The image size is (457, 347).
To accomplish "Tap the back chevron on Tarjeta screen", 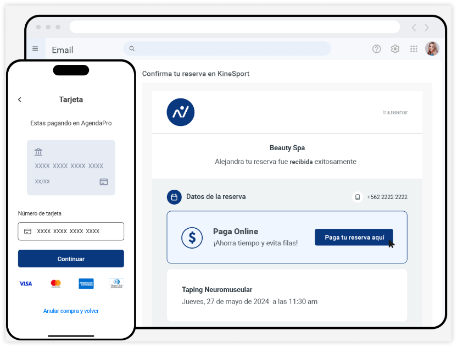I will [x=20, y=100].
